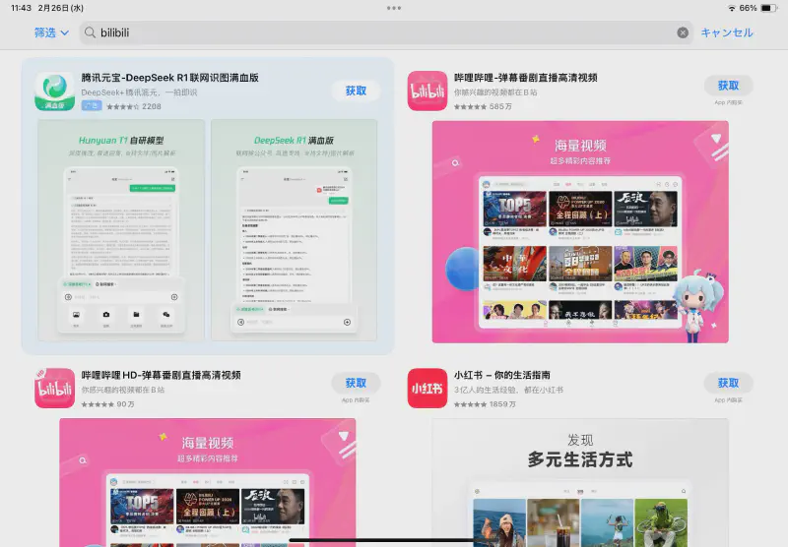The height and width of the screenshot is (547, 788).
Task: Get the Tencent Yuanbao app
Action: tap(356, 91)
